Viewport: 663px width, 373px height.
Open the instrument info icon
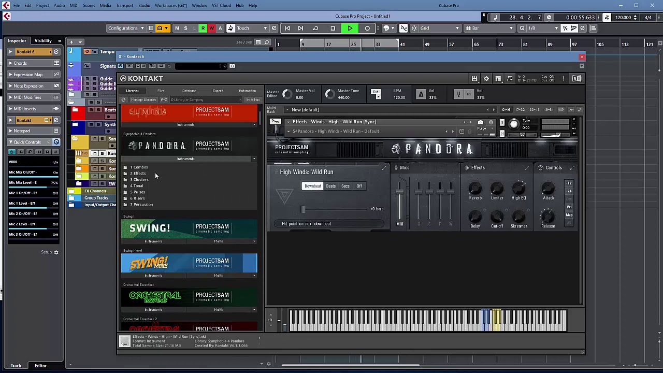[491, 122]
